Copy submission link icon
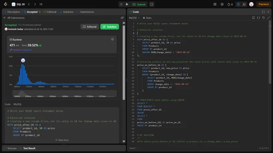 [x=122, y=18]
